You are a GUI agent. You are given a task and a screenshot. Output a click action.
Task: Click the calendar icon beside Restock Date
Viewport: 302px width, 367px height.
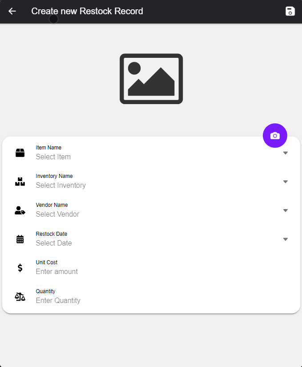pos(20,239)
